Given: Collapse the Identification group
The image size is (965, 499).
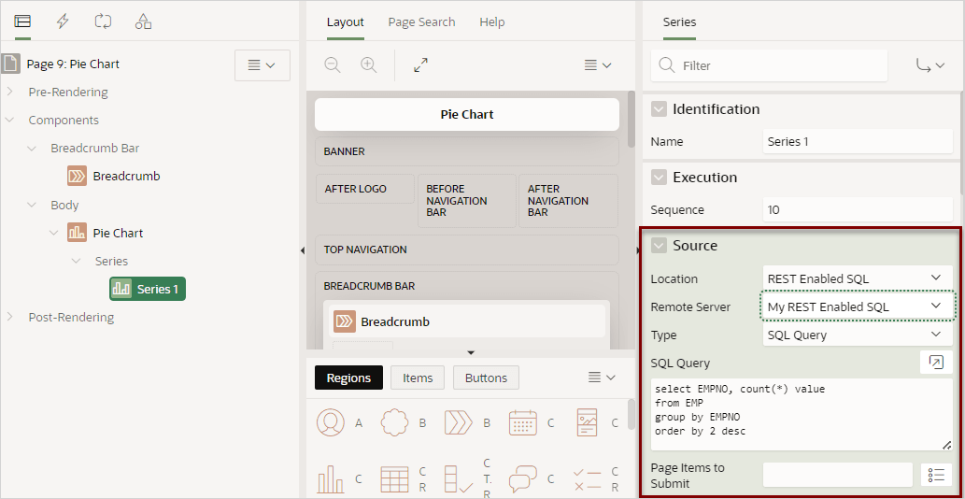Looking at the screenshot, I should [x=660, y=109].
